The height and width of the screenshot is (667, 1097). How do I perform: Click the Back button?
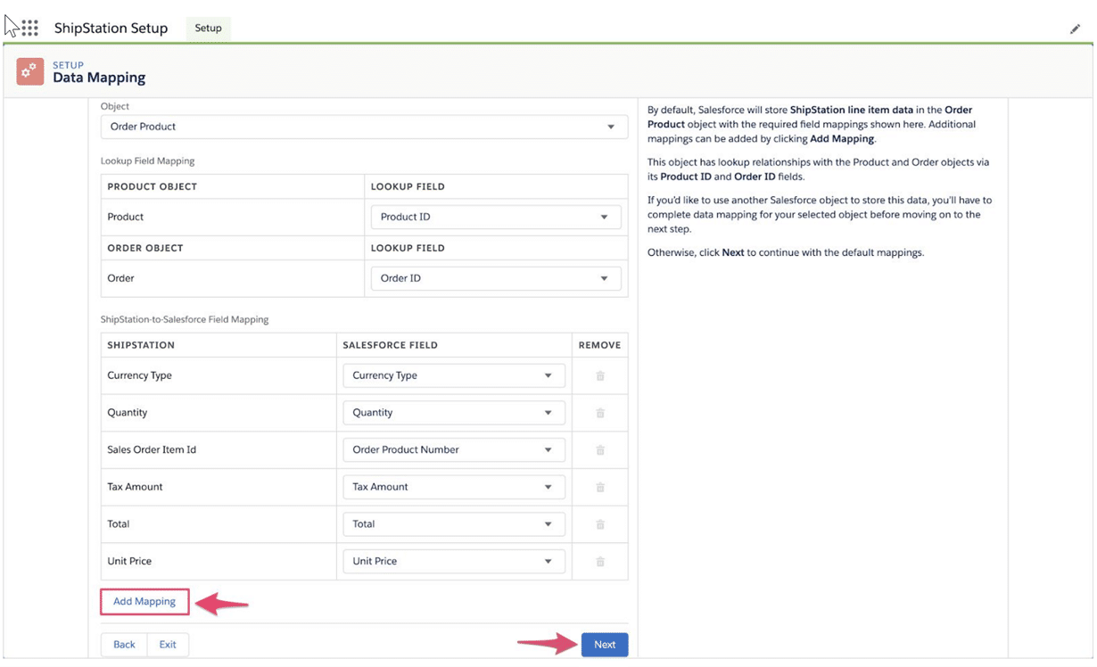click(124, 645)
